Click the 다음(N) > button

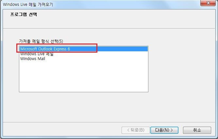164,130
